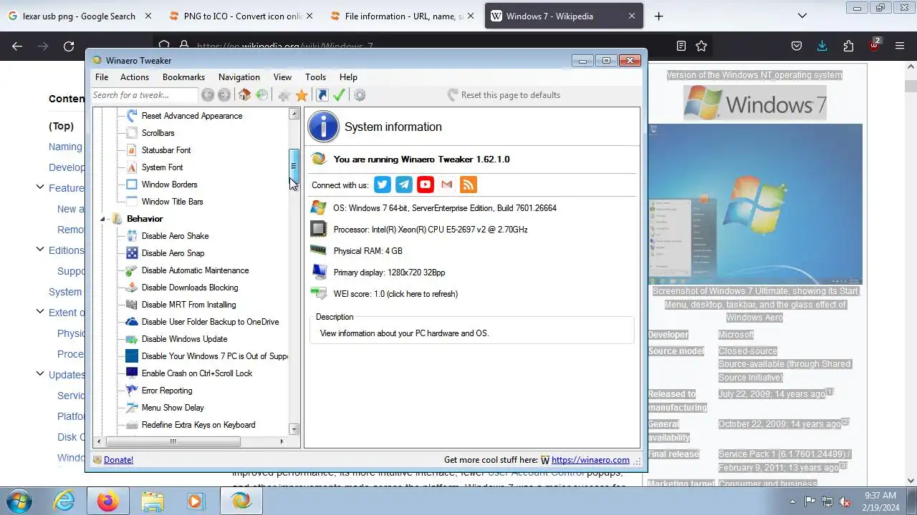Open Firefox list all tabs dropdown
This screenshot has height=515, width=917.
[x=802, y=16]
